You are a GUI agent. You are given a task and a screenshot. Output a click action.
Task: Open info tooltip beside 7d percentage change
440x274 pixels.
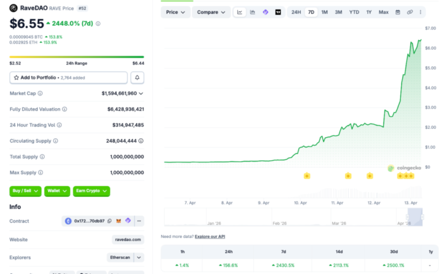(98, 24)
